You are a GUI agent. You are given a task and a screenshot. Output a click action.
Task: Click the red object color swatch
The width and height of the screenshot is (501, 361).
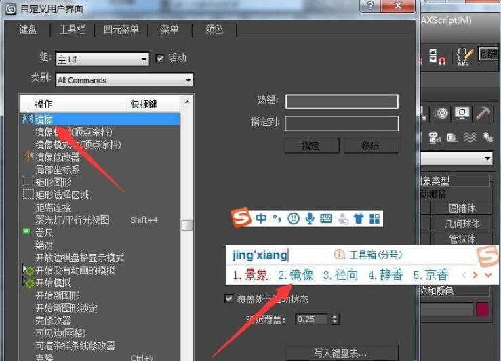pos(483,310)
